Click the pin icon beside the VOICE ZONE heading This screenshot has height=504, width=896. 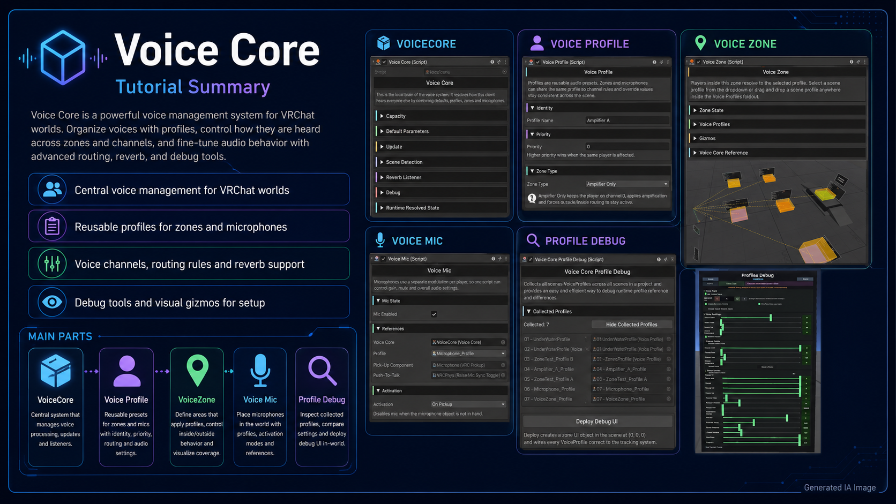pyautogui.click(x=700, y=43)
